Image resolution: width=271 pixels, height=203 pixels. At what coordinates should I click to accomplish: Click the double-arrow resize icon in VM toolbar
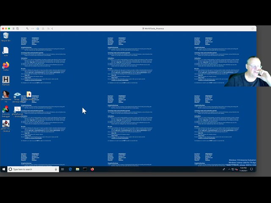[x=33, y=28]
